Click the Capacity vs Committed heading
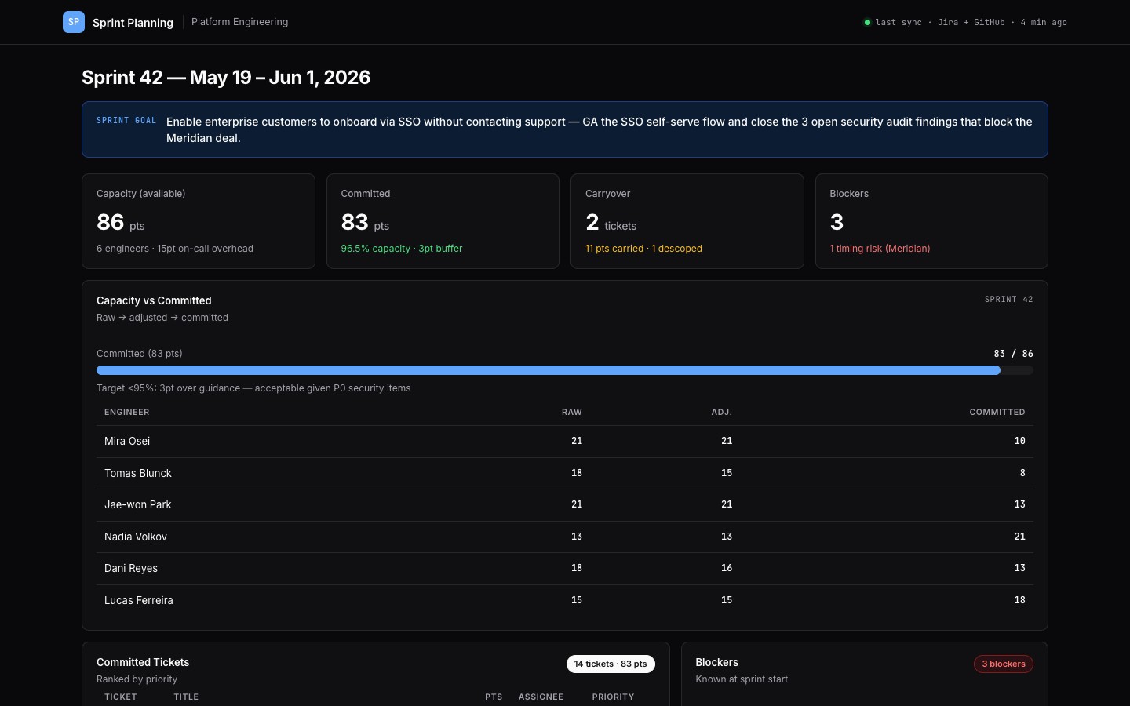The image size is (1130, 706). click(154, 300)
